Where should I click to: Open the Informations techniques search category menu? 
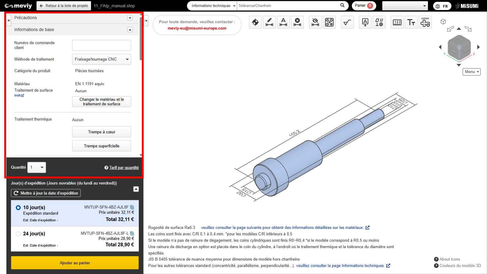pyautogui.click(x=212, y=6)
